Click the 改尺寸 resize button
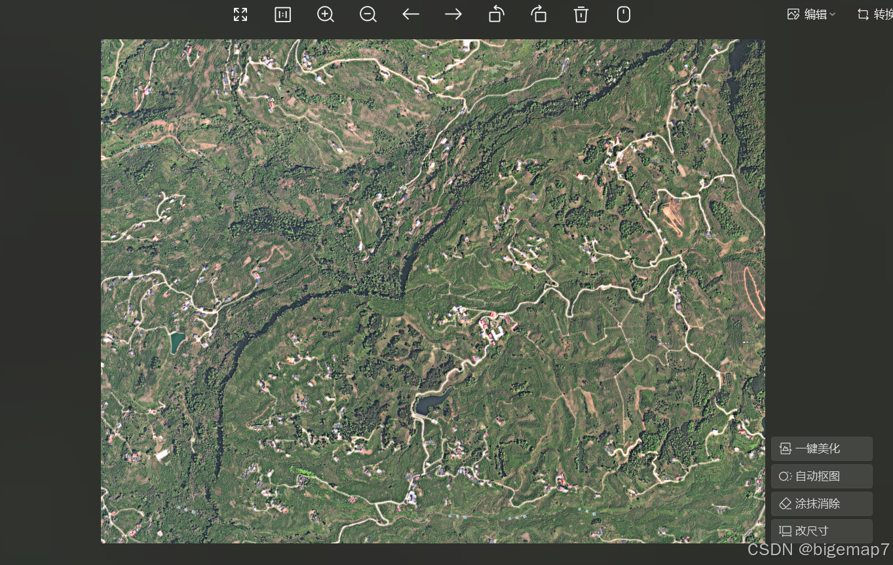This screenshot has height=565, width=893. coord(822,531)
